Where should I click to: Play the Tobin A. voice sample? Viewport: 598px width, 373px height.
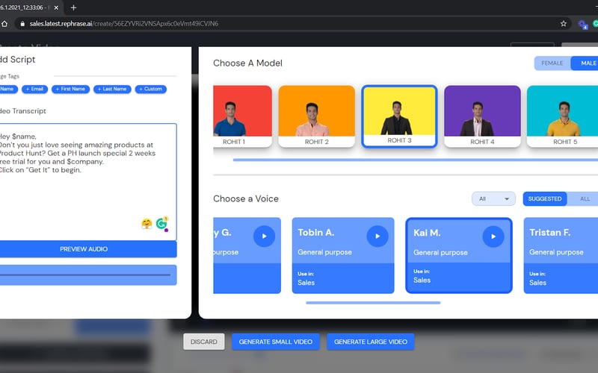click(x=377, y=236)
